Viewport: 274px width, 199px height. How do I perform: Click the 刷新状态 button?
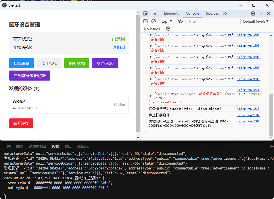click(77, 63)
